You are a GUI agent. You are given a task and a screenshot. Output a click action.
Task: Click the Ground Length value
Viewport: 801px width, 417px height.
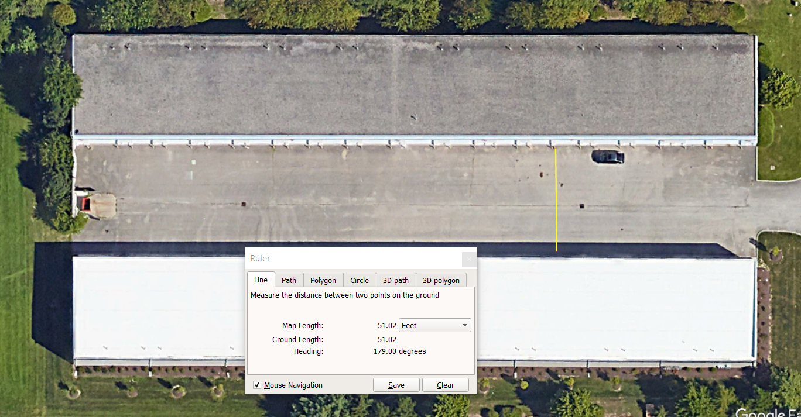[x=386, y=339]
